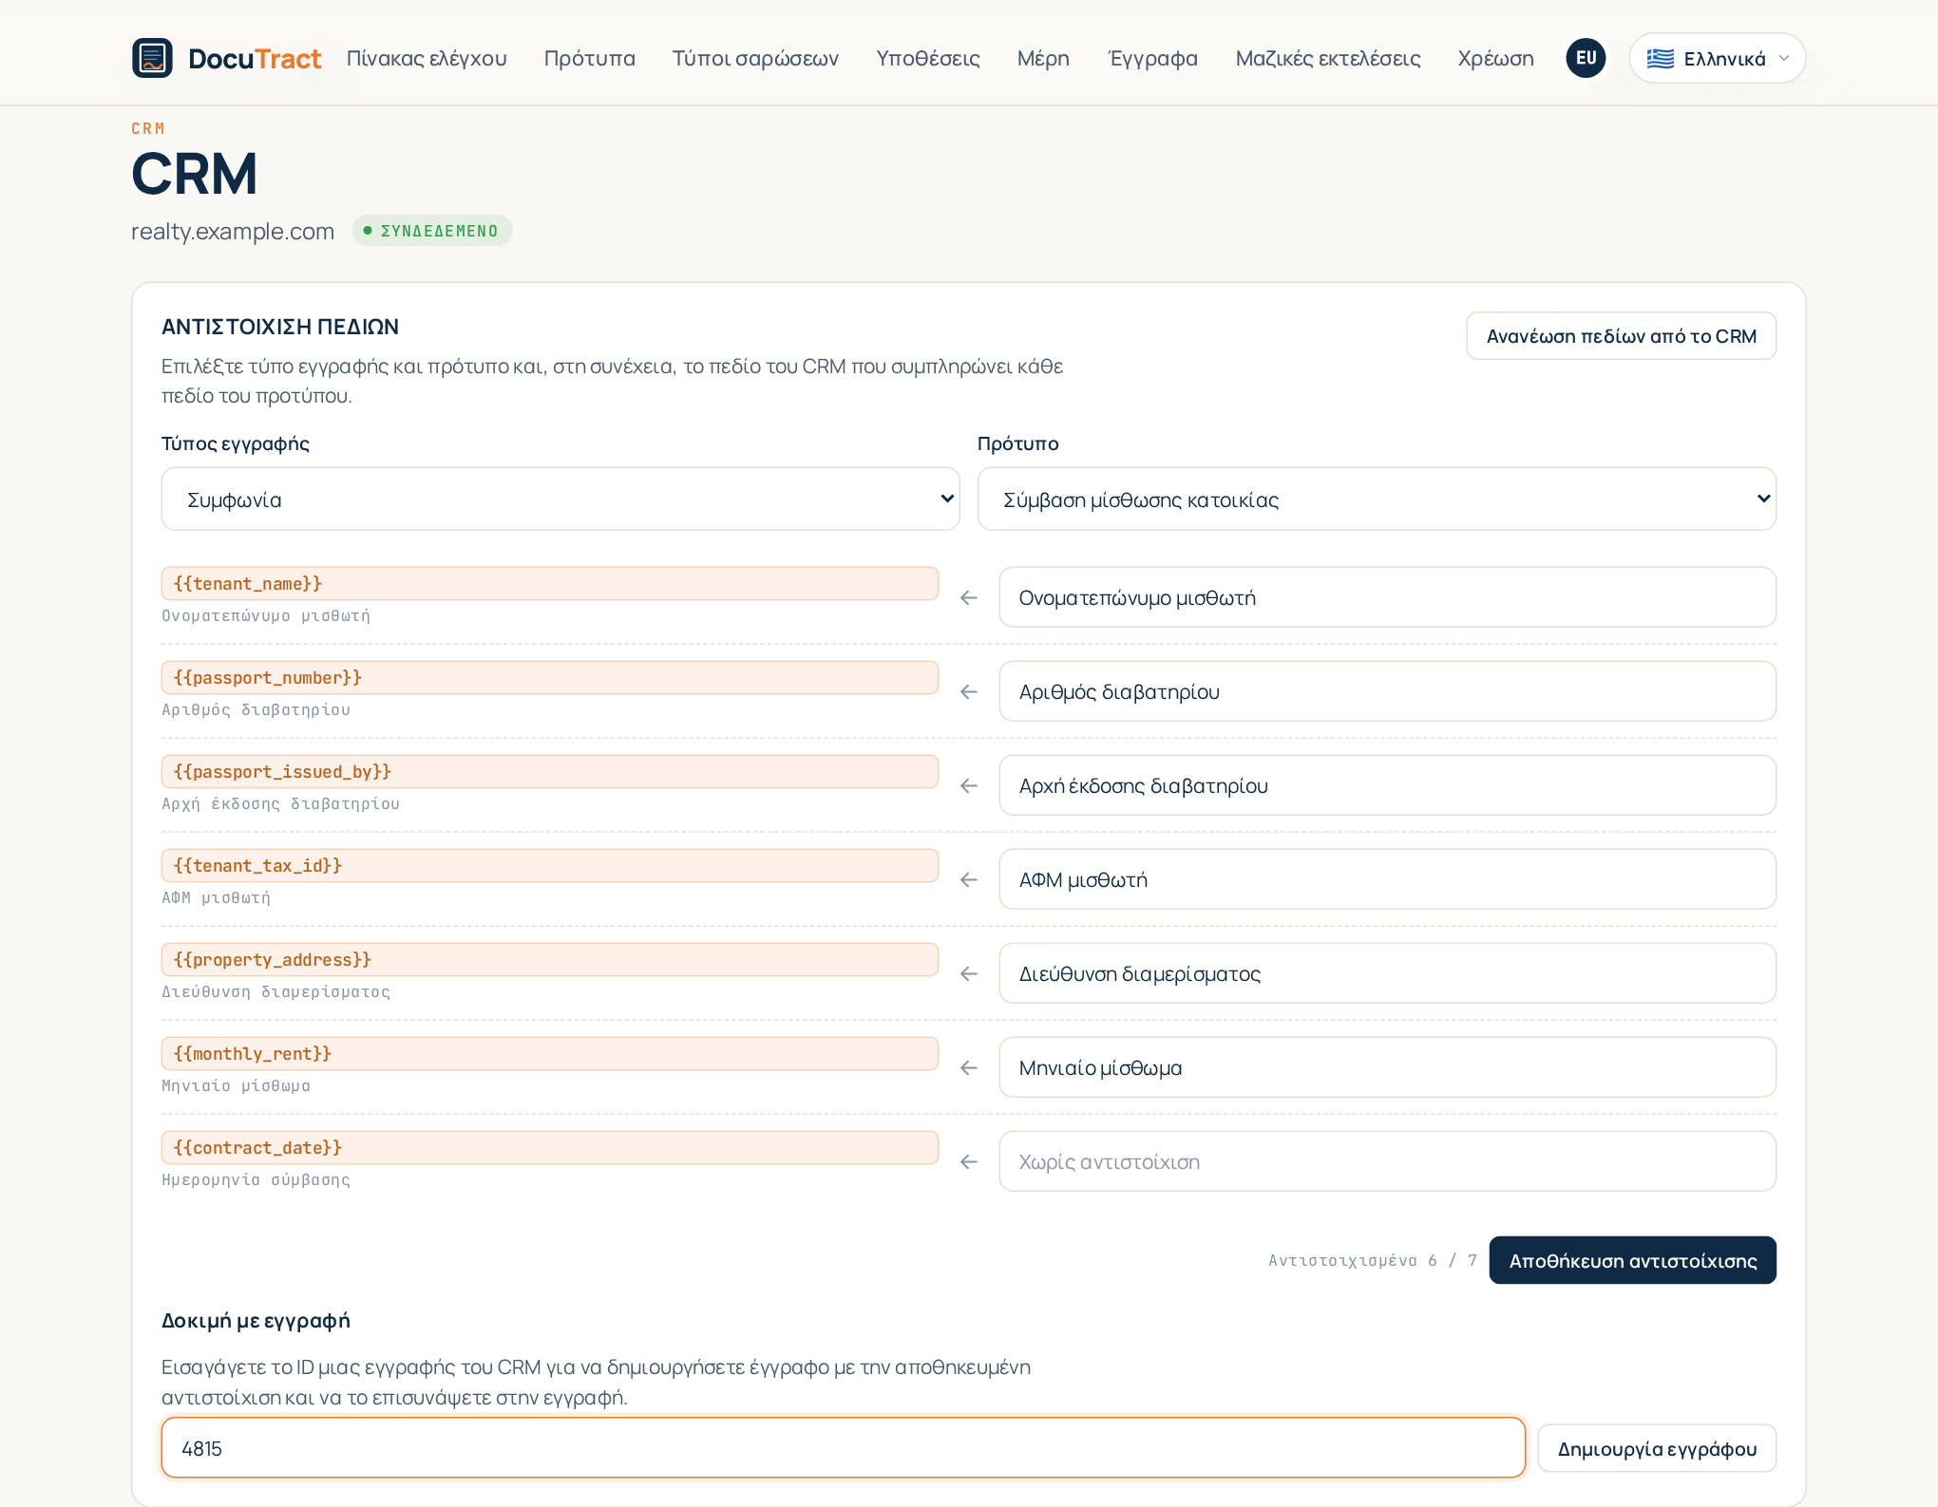Click the Greek flag icon
This screenshot has width=1938, height=1507.
1660,59
